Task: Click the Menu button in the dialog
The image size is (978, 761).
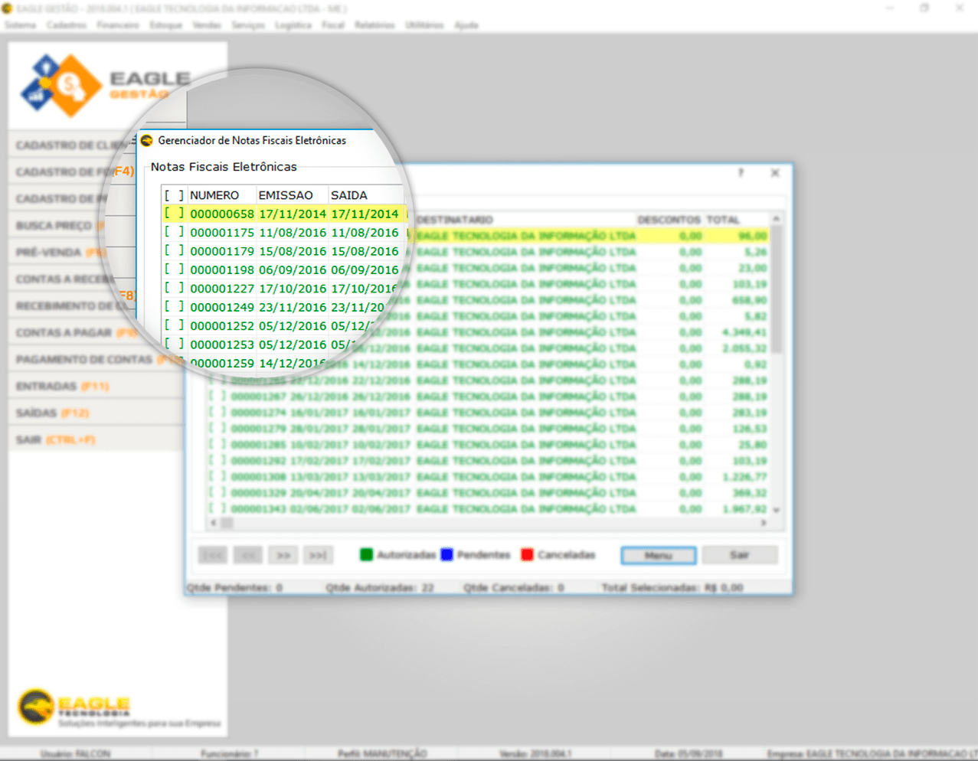Action: 659,555
